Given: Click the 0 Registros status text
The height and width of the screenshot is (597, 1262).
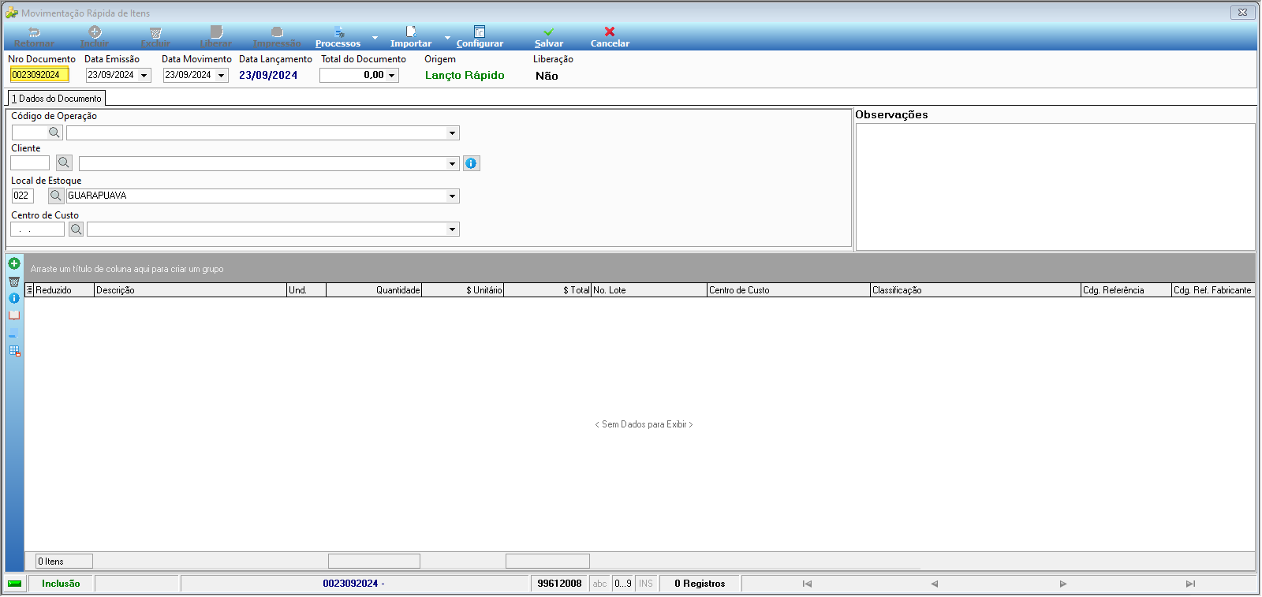Looking at the screenshot, I should point(700,584).
